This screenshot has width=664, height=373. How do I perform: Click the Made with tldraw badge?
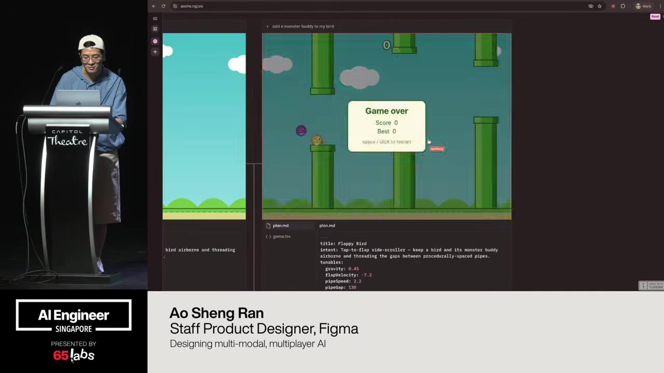tap(651, 285)
